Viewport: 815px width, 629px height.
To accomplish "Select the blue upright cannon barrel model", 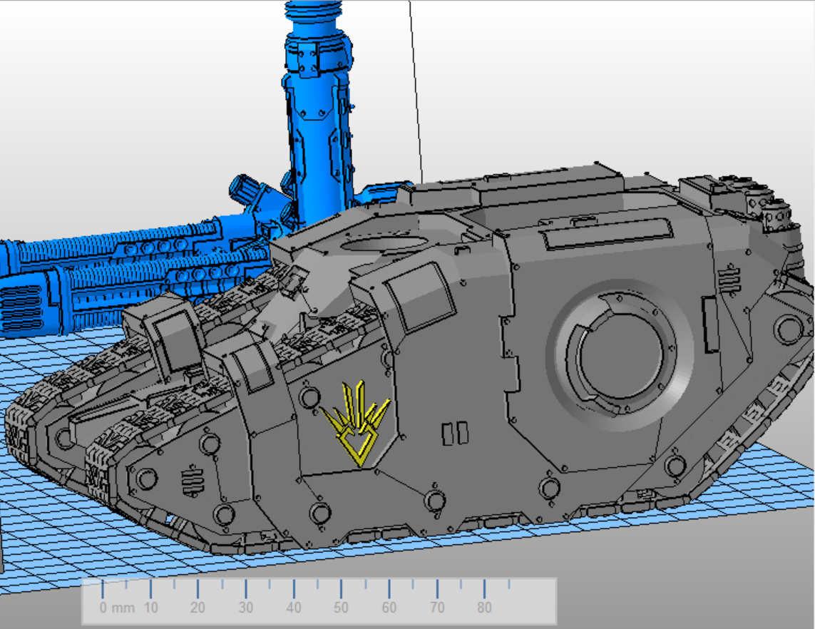I will point(317,114).
